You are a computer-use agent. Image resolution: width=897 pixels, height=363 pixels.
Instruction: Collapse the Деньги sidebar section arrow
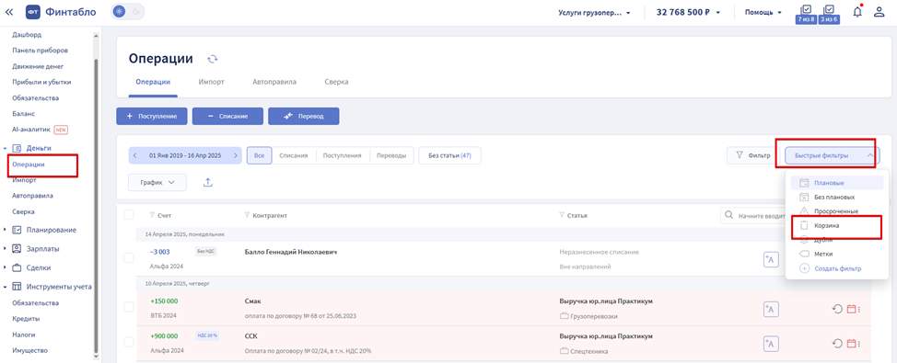coord(6,148)
